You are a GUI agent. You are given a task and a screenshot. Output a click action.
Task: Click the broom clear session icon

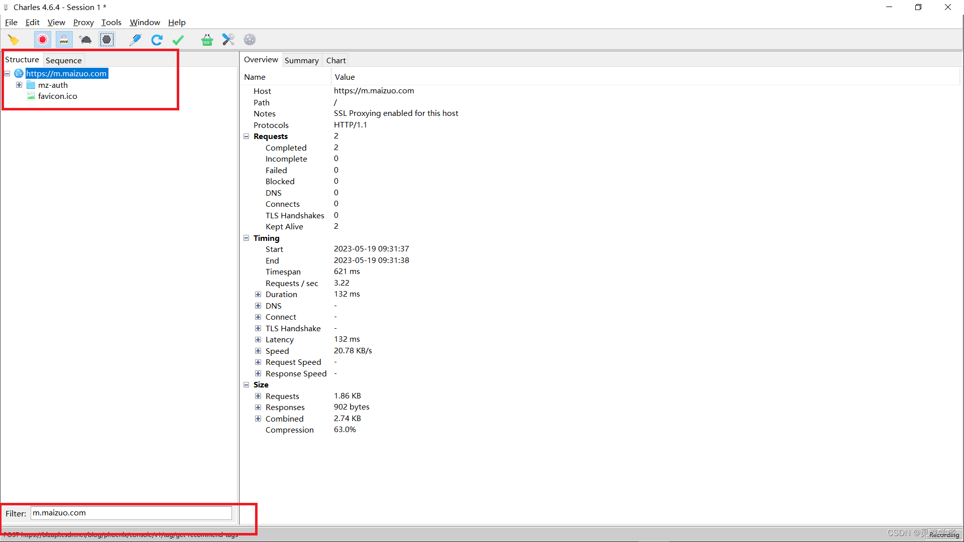[x=14, y=40]
